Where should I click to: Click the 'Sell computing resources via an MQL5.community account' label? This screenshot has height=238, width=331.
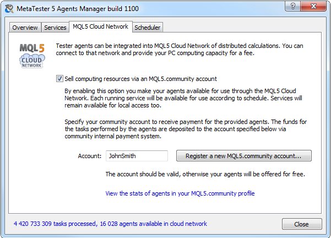pyautogui.click(x=140, y=79)
